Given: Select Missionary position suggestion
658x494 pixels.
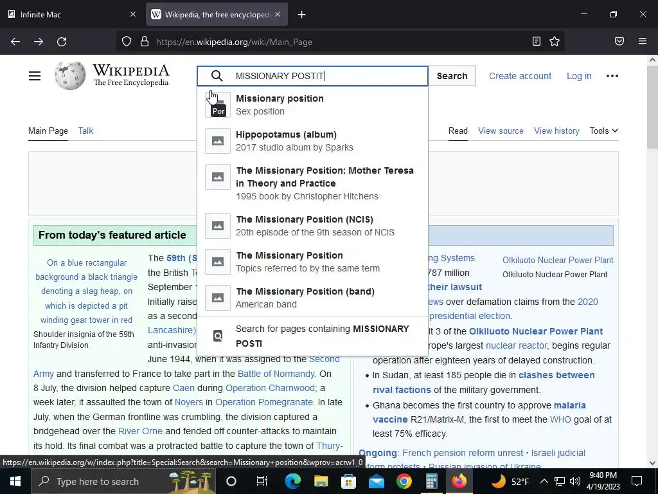Looking at the screenshot, I should [313, 105].
